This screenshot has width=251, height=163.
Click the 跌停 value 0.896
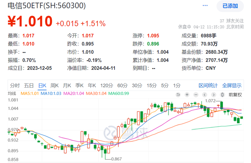click(x=153, y=44)
